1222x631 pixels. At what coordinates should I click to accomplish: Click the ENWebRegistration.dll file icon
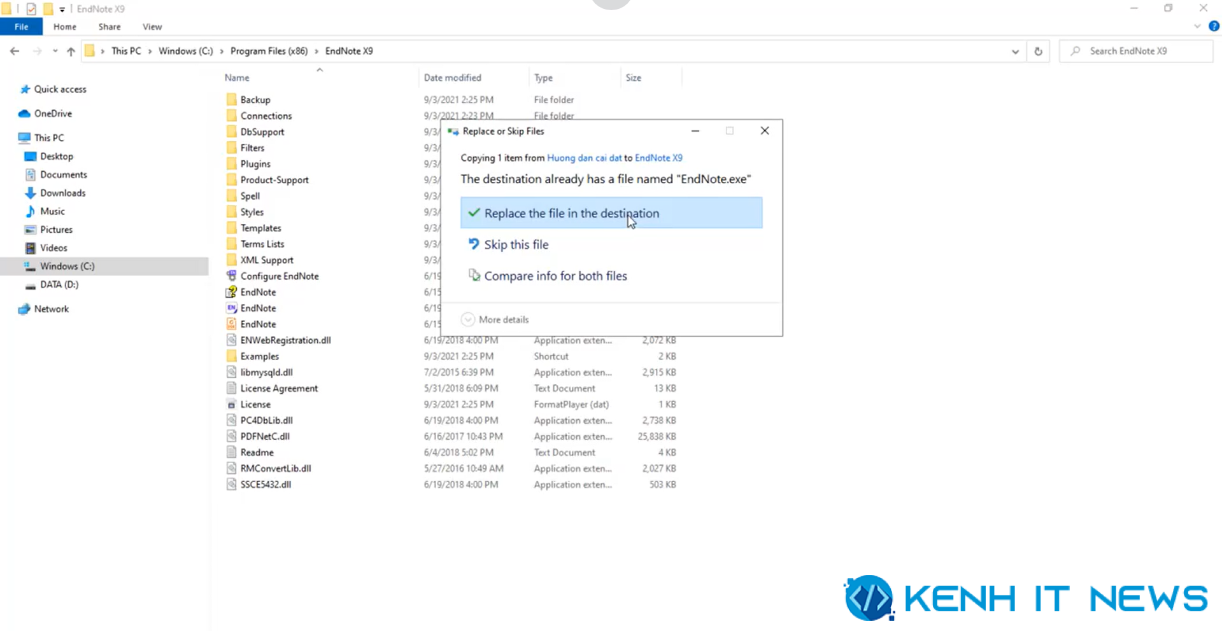232,340
